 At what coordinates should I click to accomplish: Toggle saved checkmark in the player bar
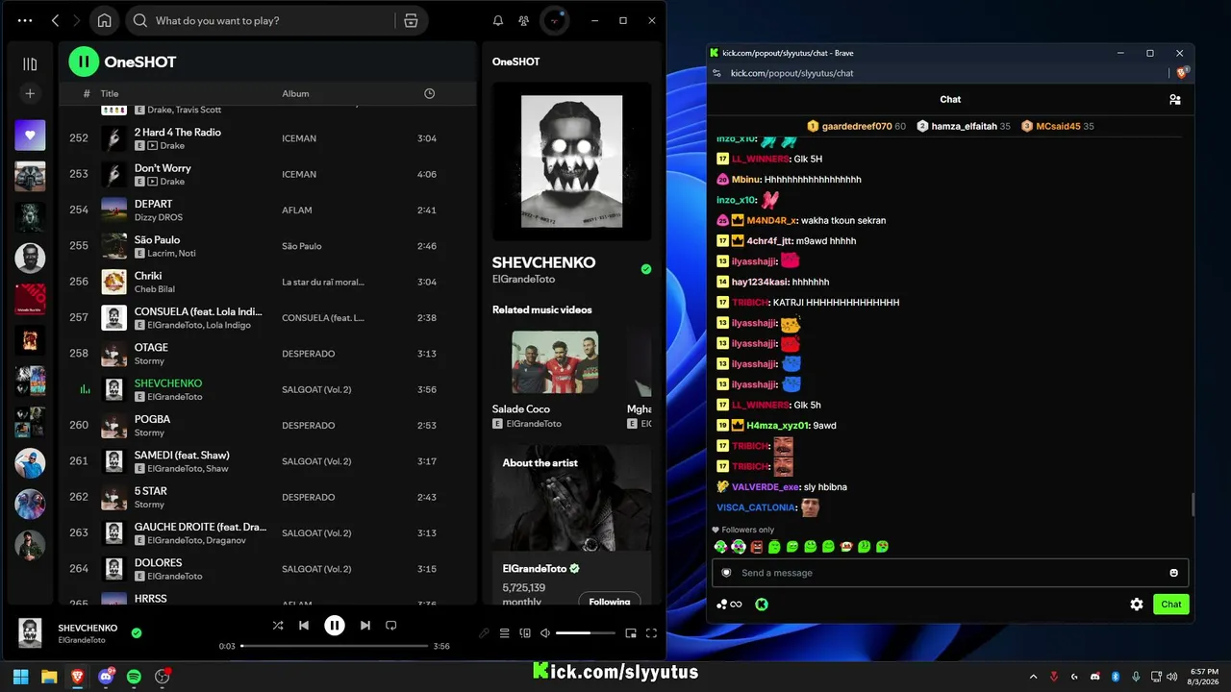coord(137,632)
